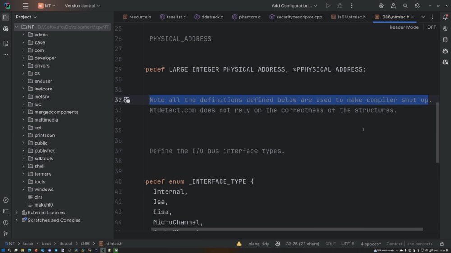Expand the External Libraries node
Viewport: 451px width, 253px height.
[x=17, y=212]
